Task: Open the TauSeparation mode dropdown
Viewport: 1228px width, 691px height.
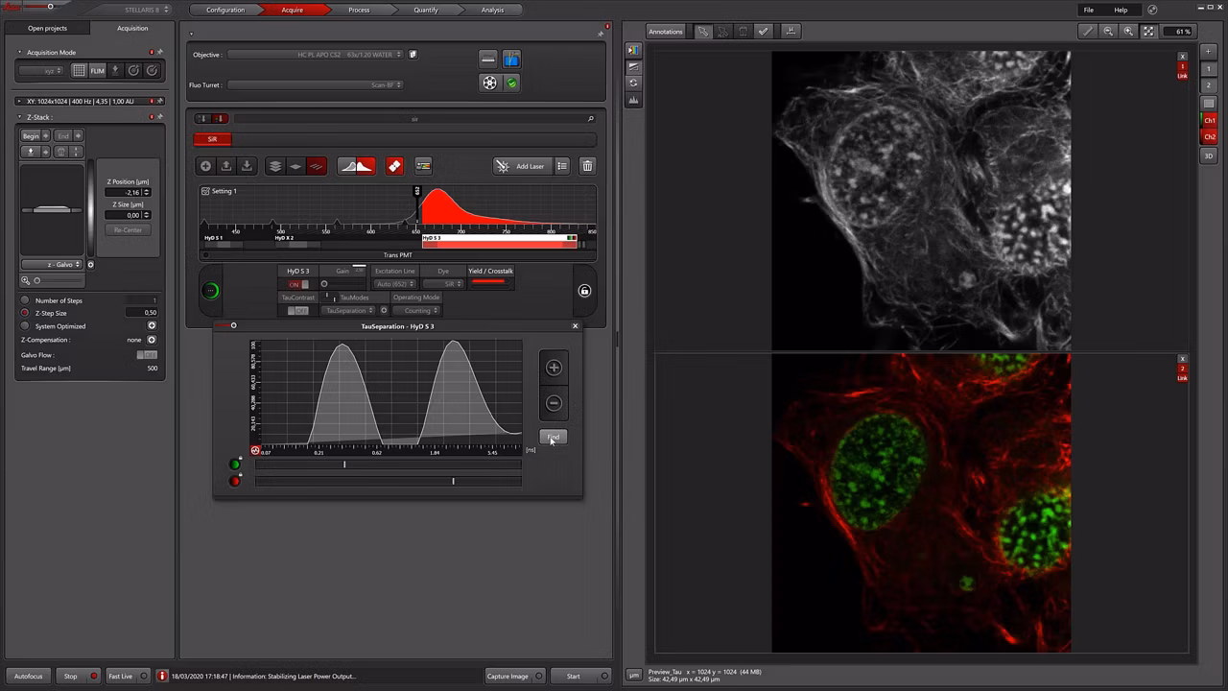Action: [x=350, y=311]
